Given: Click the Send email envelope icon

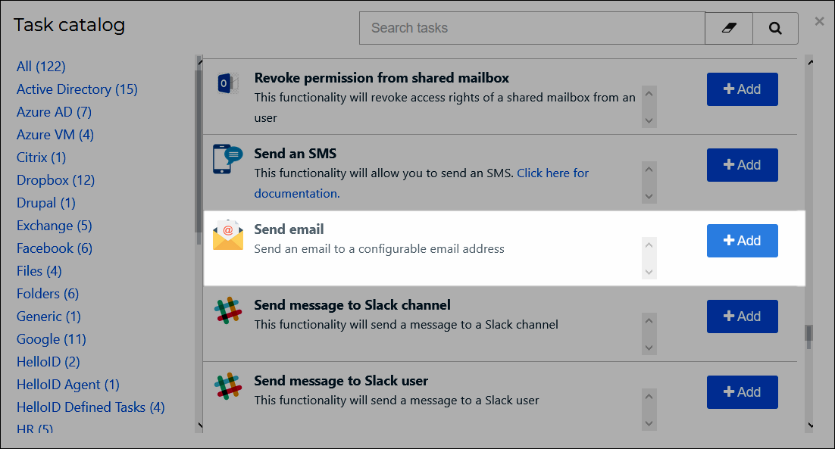Looking at the screenshot, I should point(228,235).
